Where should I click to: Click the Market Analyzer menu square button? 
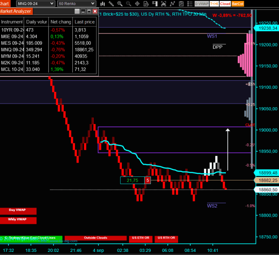(77, 12)
